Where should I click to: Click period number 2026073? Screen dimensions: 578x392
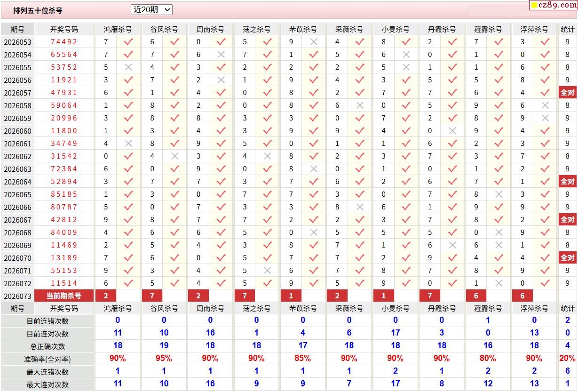point(17,296)
